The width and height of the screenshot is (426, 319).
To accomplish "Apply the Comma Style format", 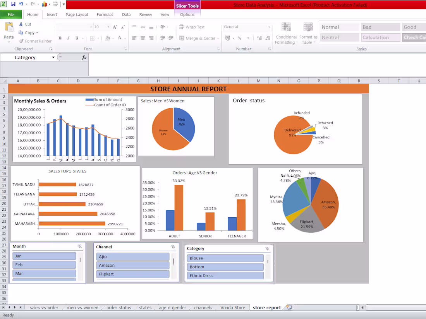I will pyautogui.click(x=248, y=38).
